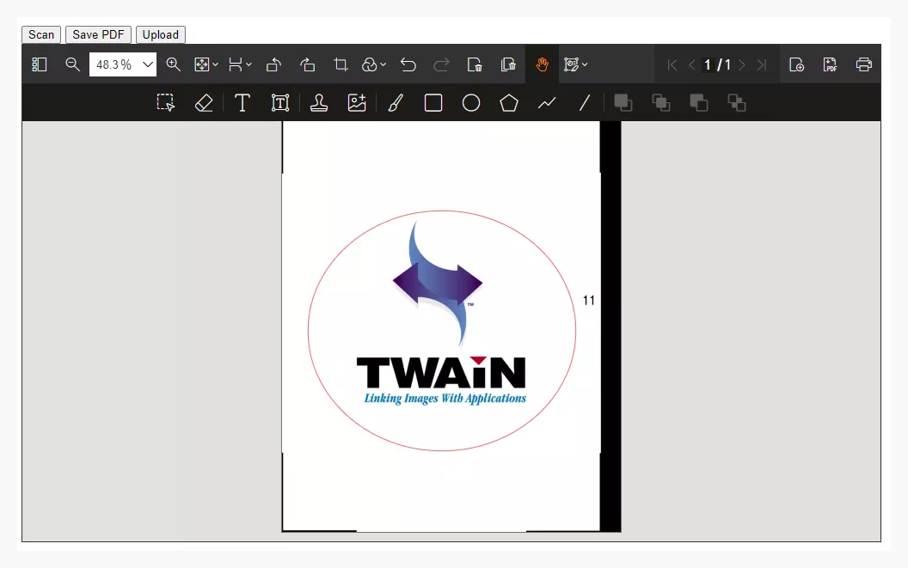Select the Stamp tool

[x=318, y=103]
